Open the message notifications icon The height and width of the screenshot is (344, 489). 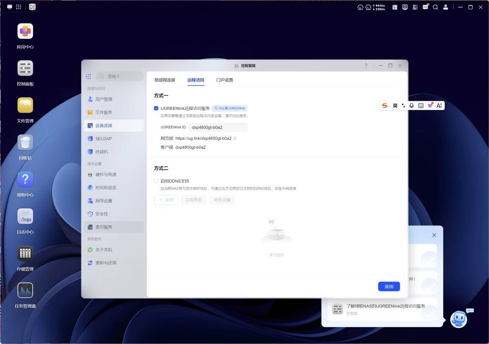pyautogui.click(x=425, y=7)
